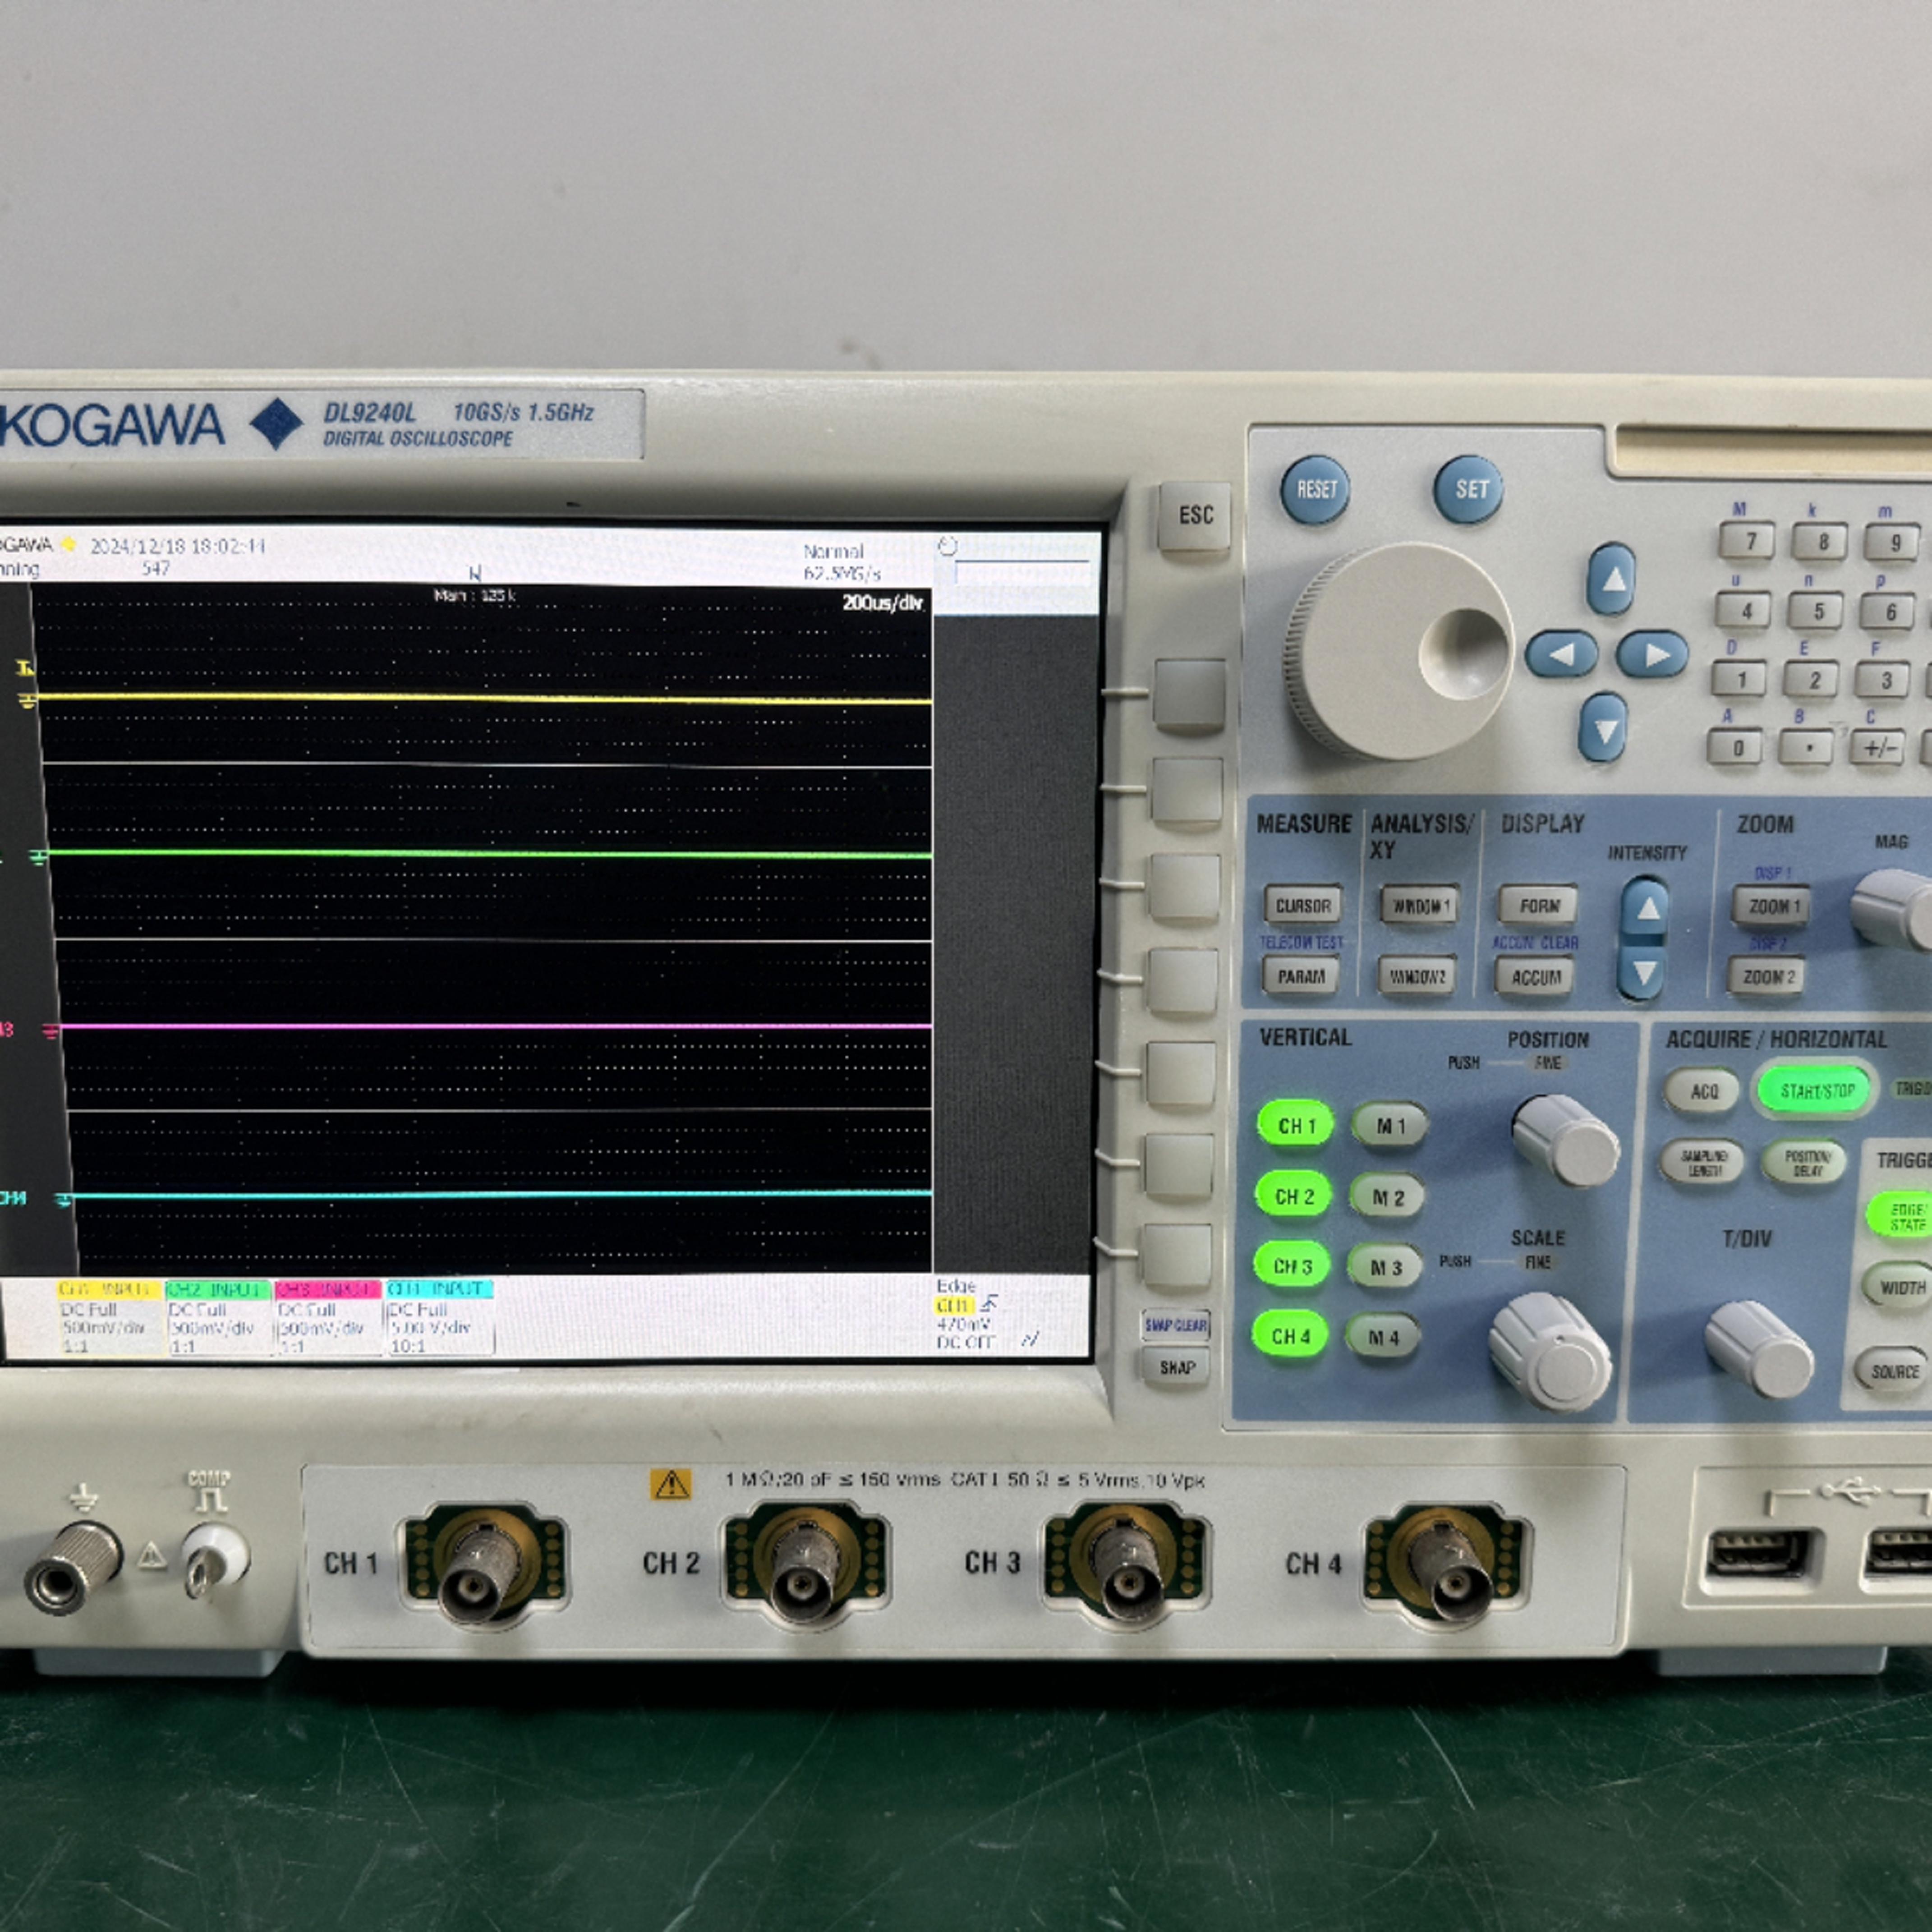Click the right arrow navigation key
This screenshot has width=1932, height=1932.
pyautogui.click(x=1652, y=655)
